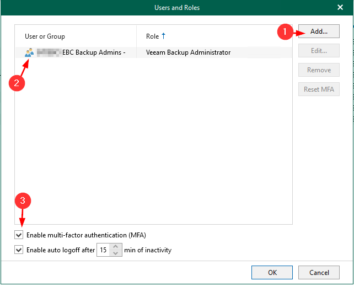Confirm with the OK button

click(272, 272)
